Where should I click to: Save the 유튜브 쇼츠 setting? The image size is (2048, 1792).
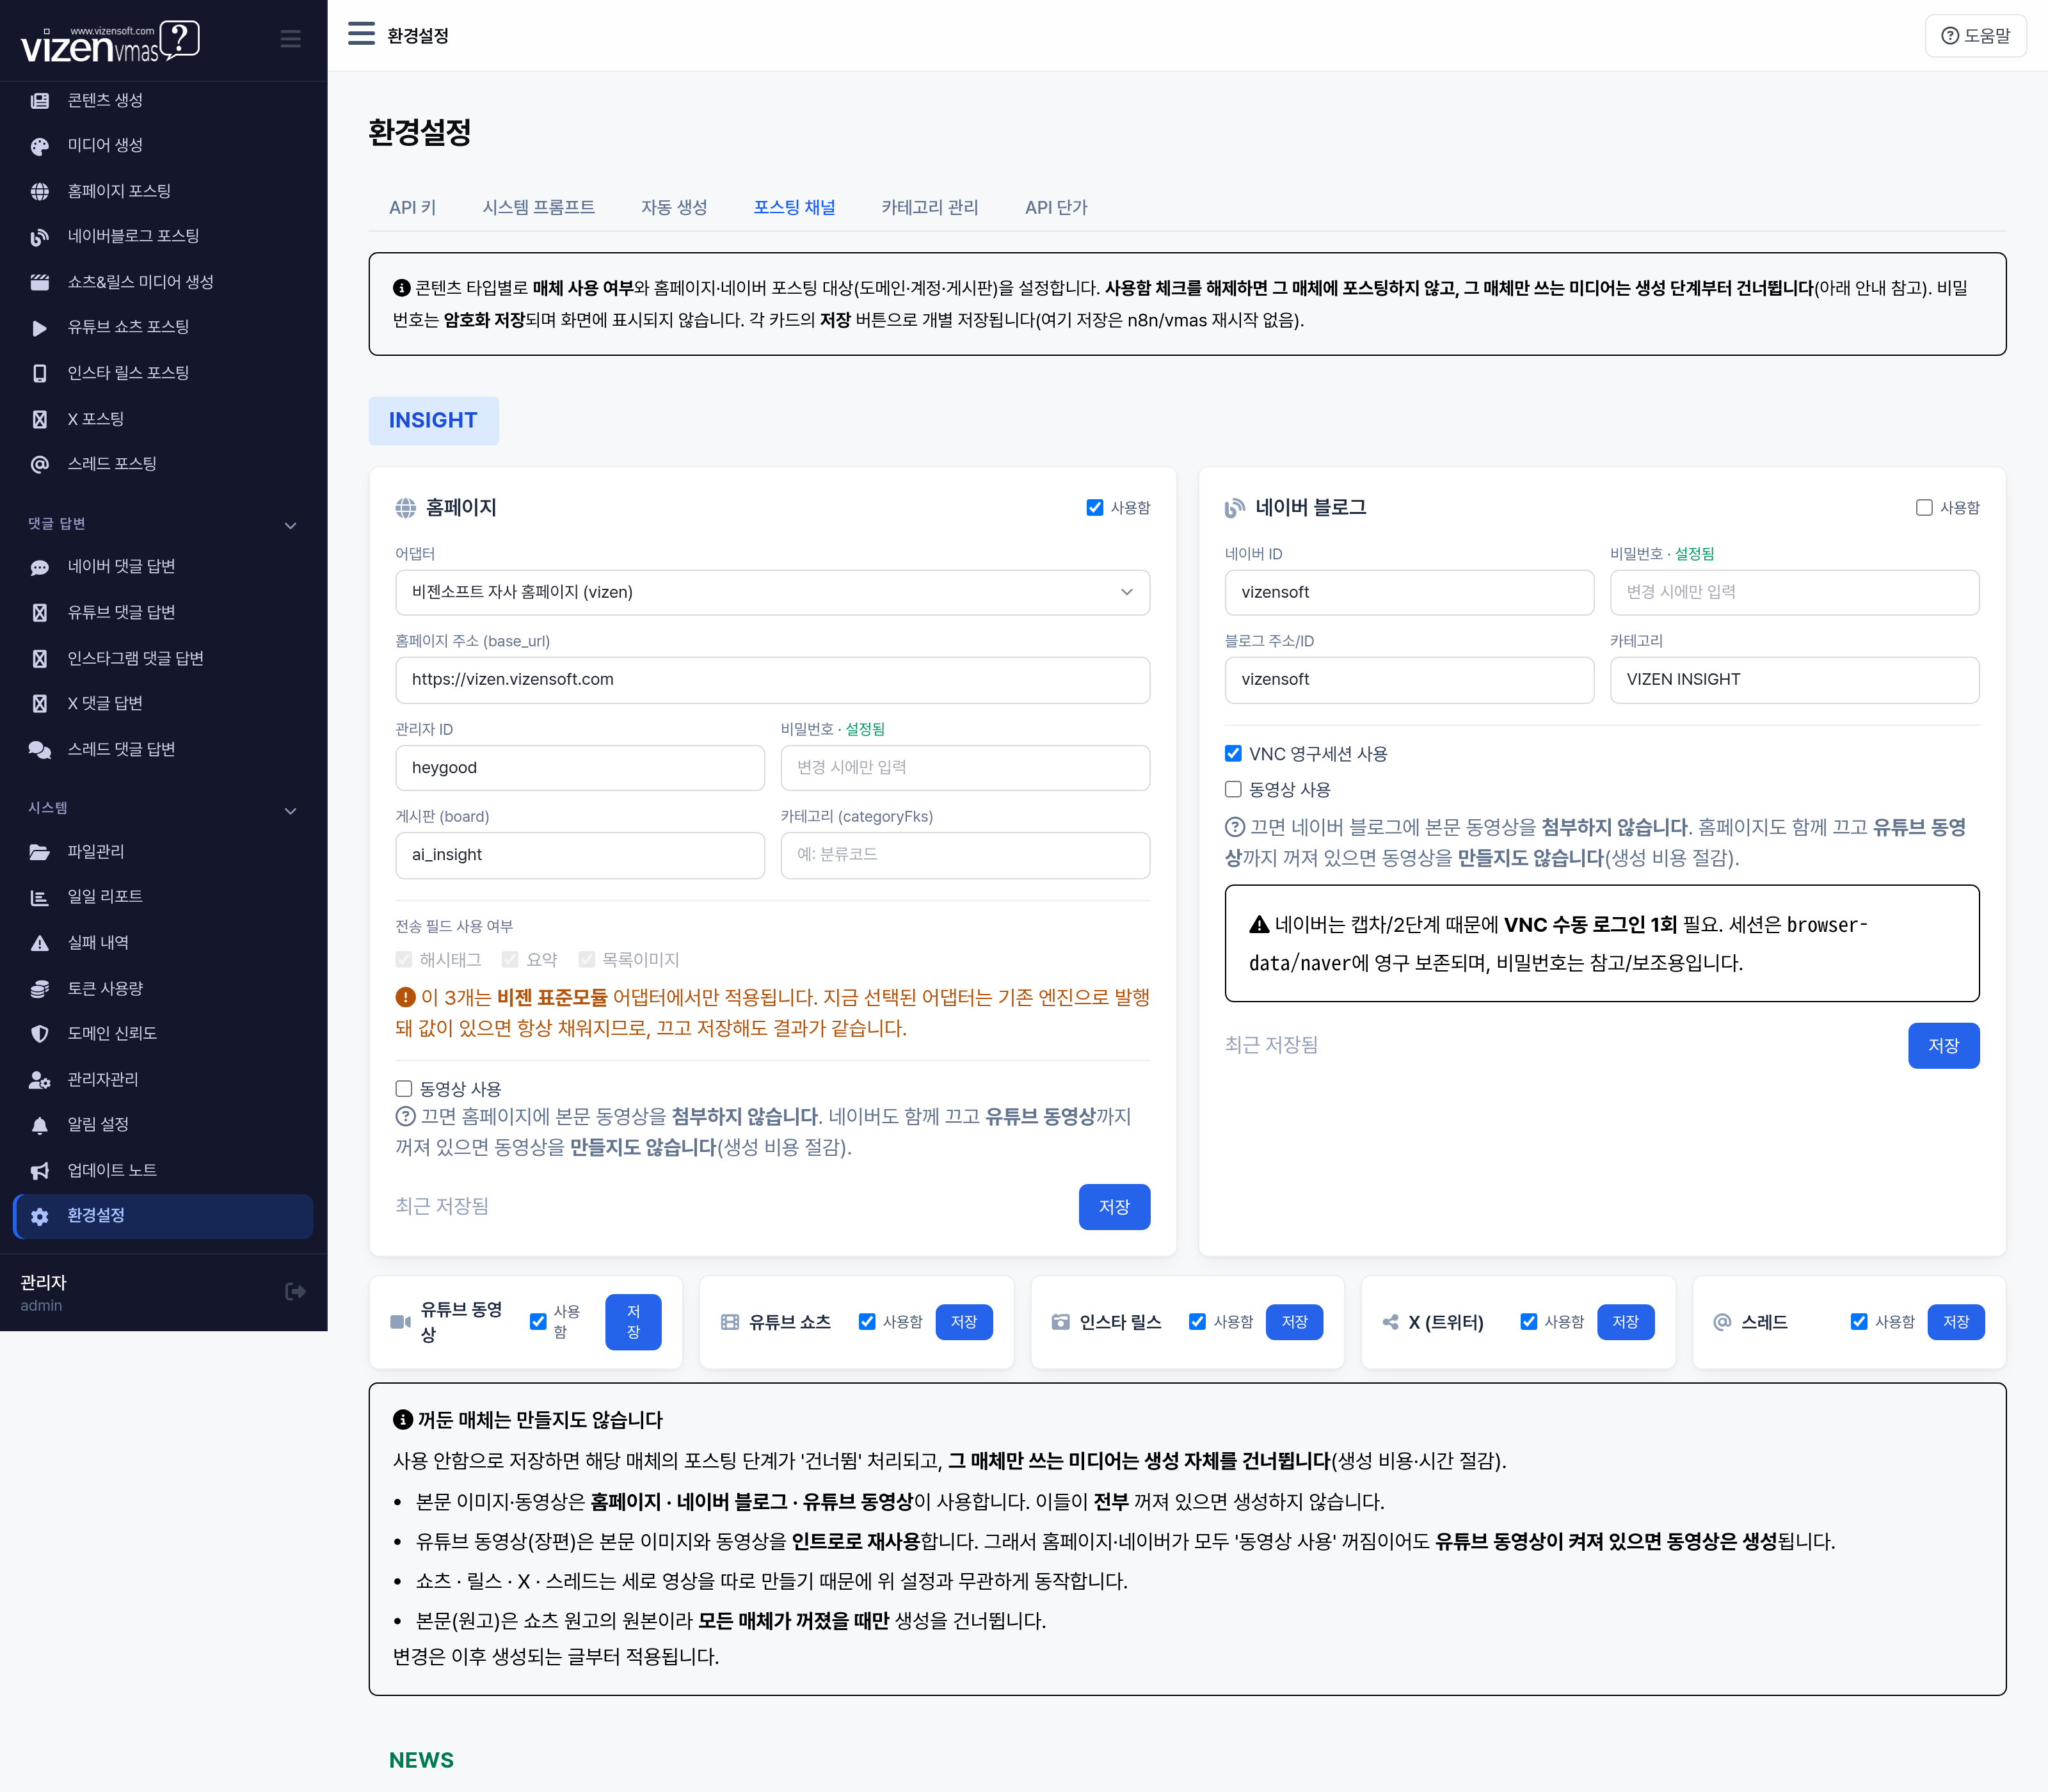(964, 1322)
